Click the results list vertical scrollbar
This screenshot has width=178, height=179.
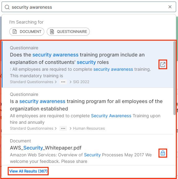[175, 78]
